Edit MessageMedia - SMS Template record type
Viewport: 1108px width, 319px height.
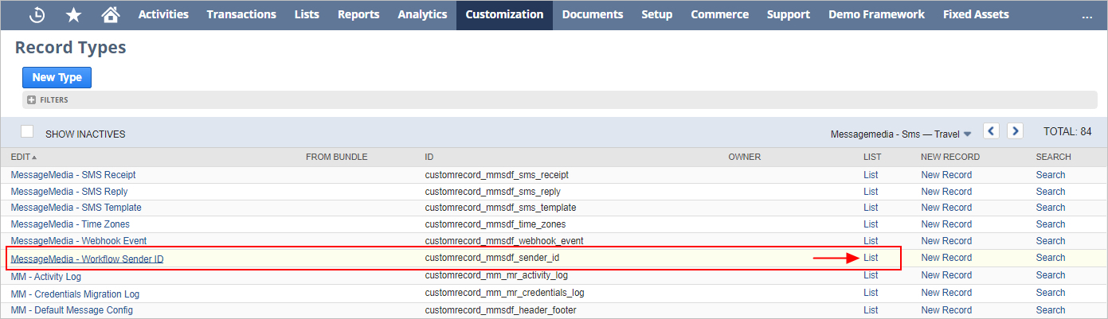76,208
